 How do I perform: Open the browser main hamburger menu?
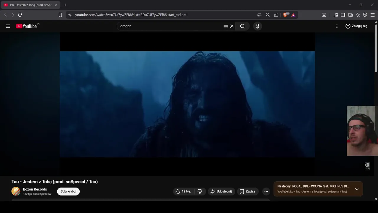(x=372, y=15)
